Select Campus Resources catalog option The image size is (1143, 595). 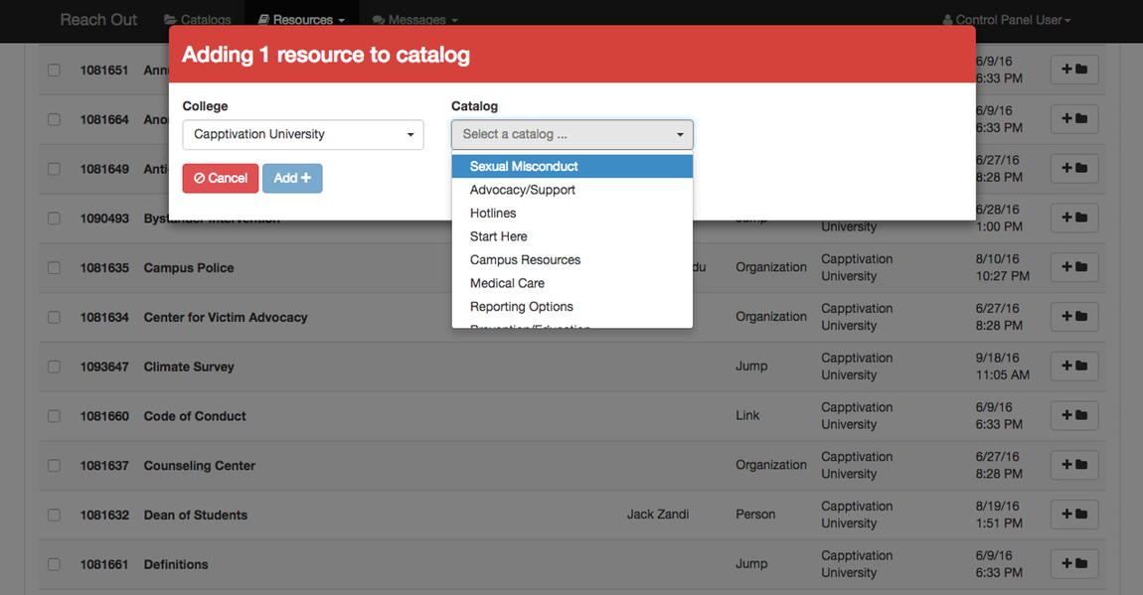[572, 259]
